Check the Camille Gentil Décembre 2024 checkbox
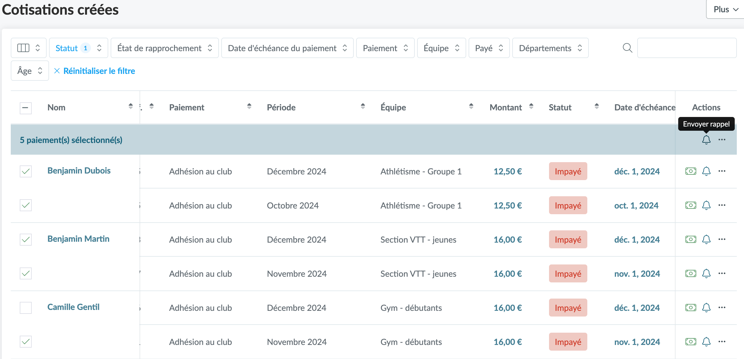This screenshot has width=744, height=359. [26, 308]
